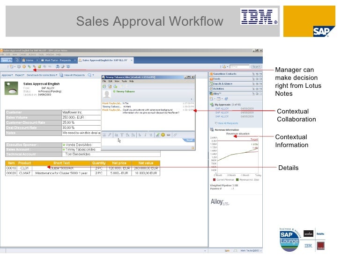The height and width of the screenshot is (255, 341).
Task: Click the text 'T' font icon in chat
Action: pyautogui.click(x=122, y=135)
